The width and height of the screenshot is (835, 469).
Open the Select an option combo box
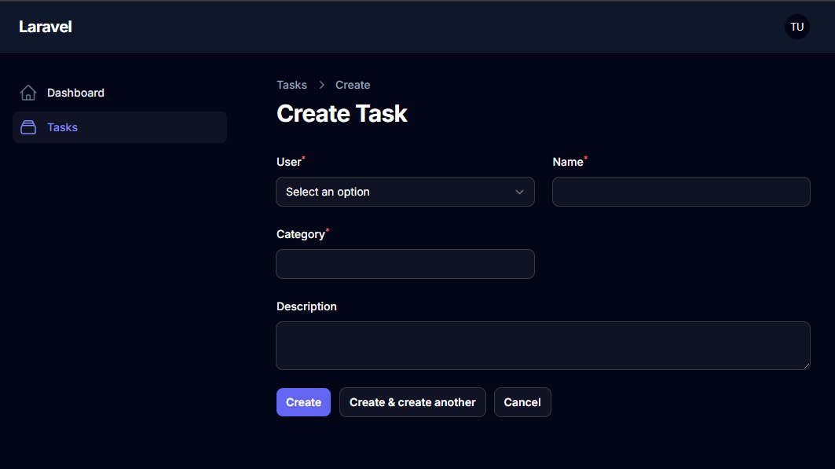click(x=405, y=192)
